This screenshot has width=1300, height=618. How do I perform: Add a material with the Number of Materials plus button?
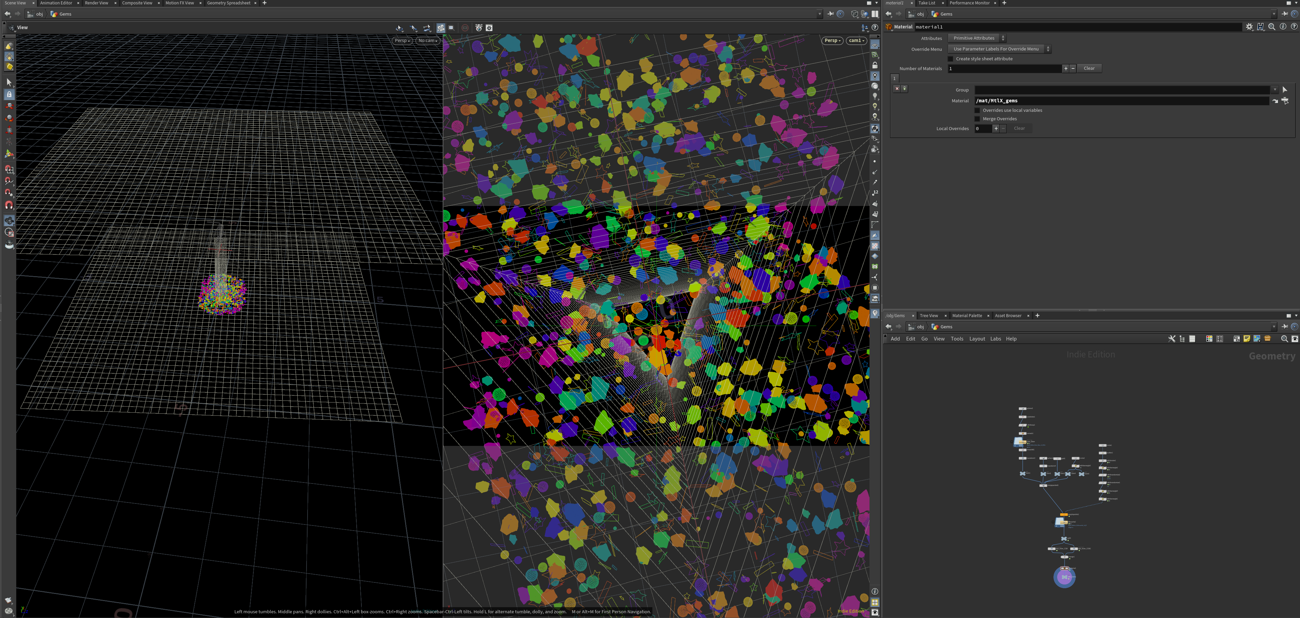click(1065, 69)
